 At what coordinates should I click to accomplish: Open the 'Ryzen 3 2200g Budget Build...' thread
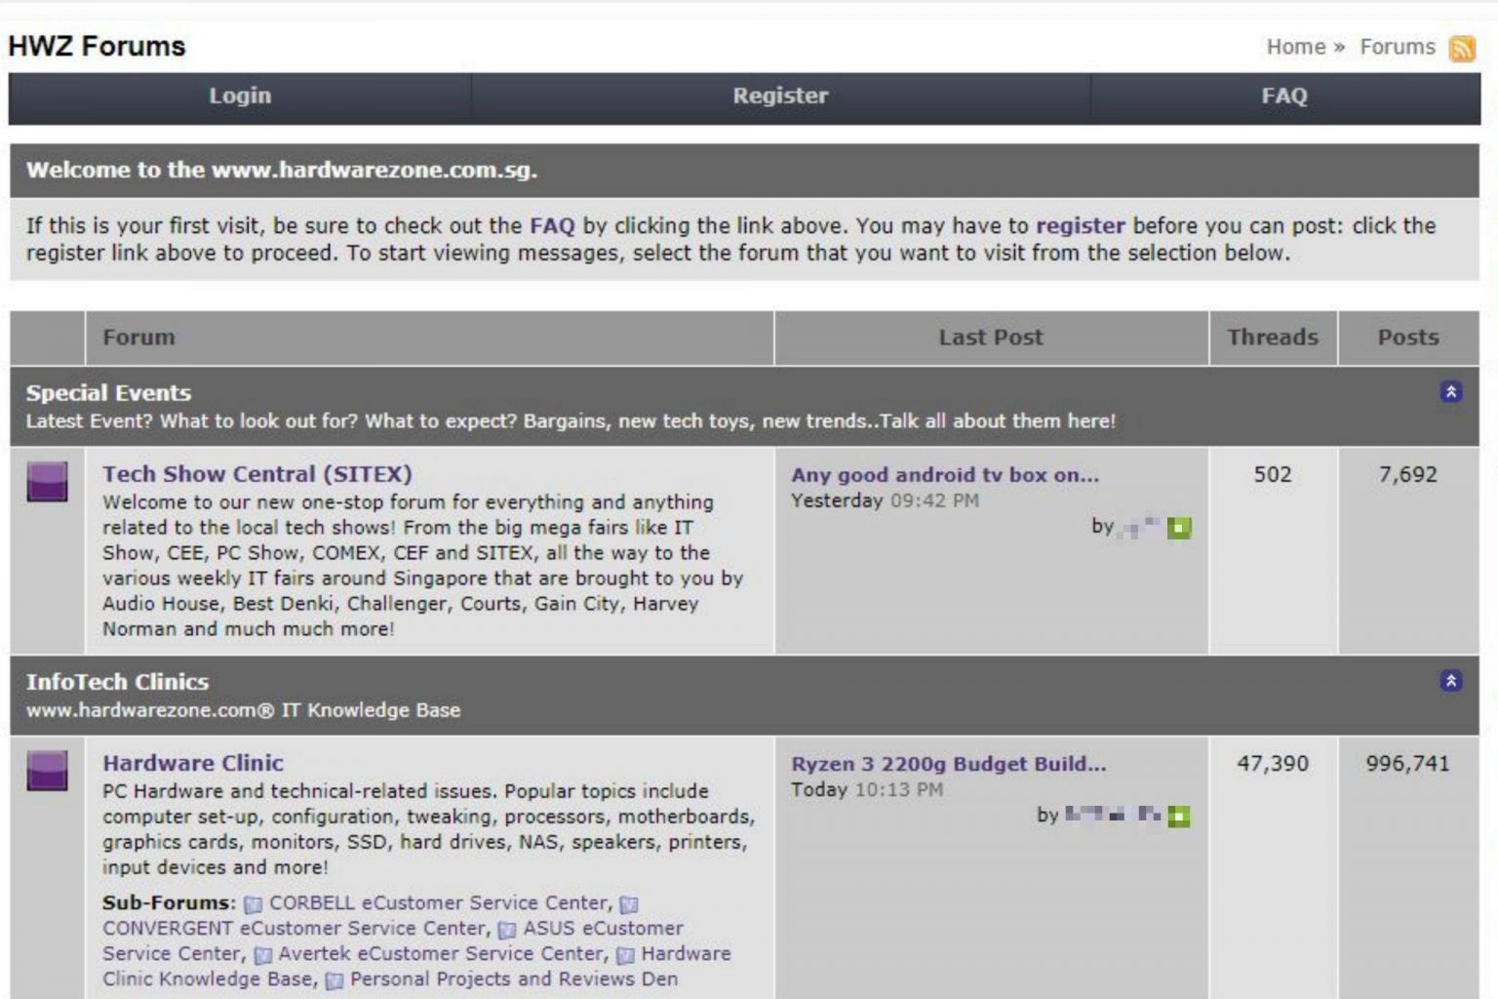pyautogui.click(x=948, y=764)
